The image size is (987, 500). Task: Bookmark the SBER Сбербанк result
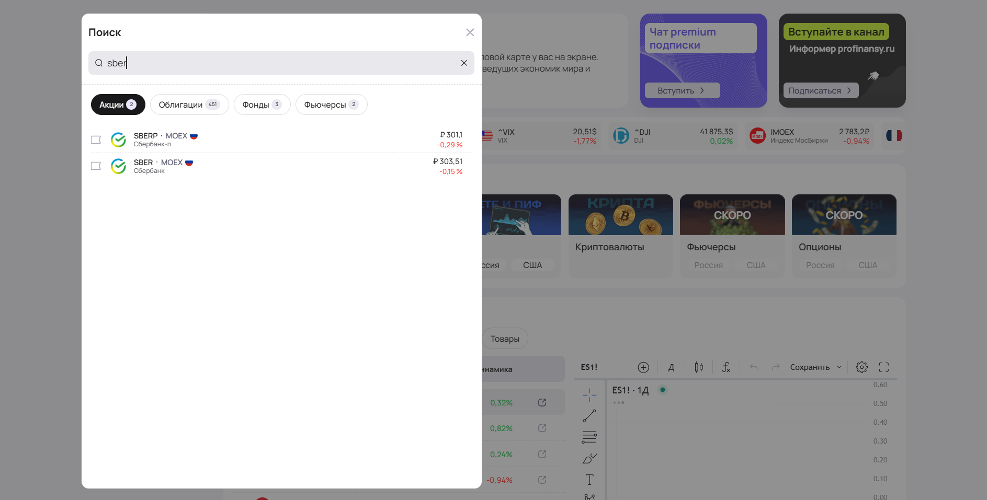pos(96,166)
